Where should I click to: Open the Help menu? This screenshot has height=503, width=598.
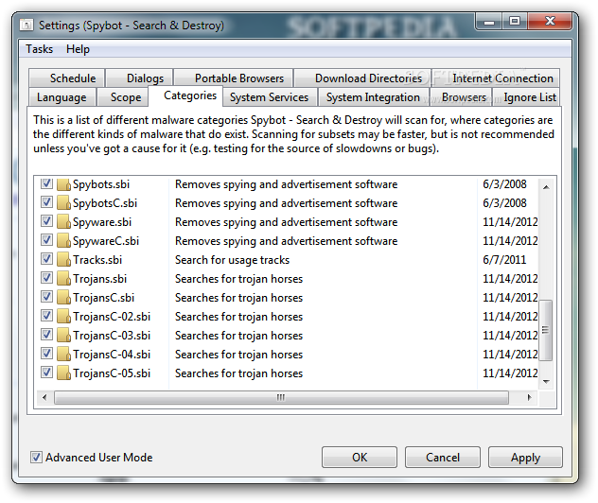[78, 49]
